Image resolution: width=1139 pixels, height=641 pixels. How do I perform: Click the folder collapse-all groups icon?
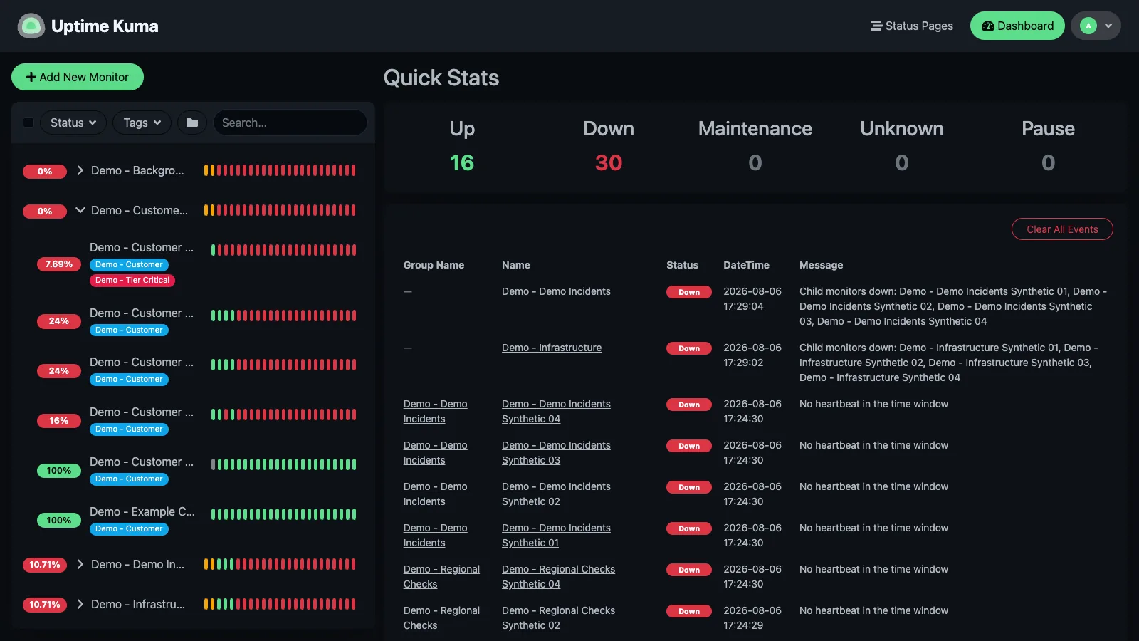(192, 123)
